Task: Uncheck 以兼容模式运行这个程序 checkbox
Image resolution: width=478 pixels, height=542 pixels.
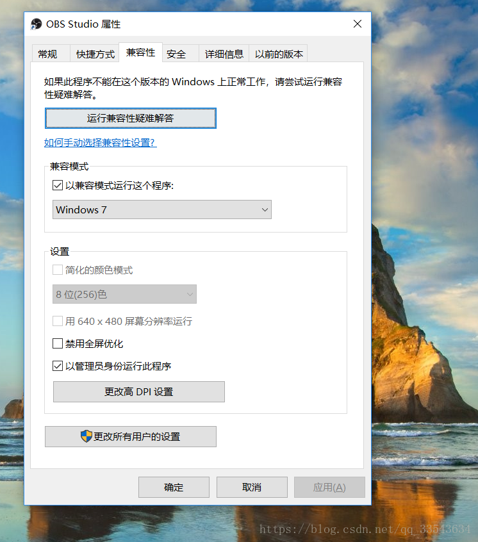Action: pyautogui.click(x=58, y=185)
